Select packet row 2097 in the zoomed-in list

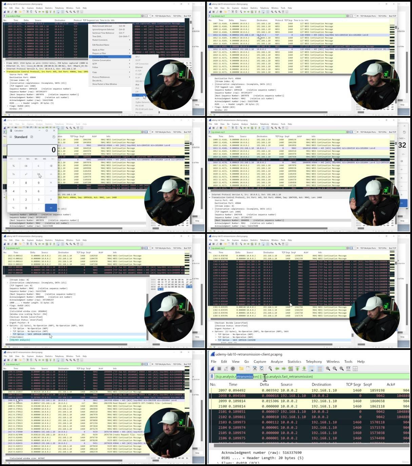[310, 390]
